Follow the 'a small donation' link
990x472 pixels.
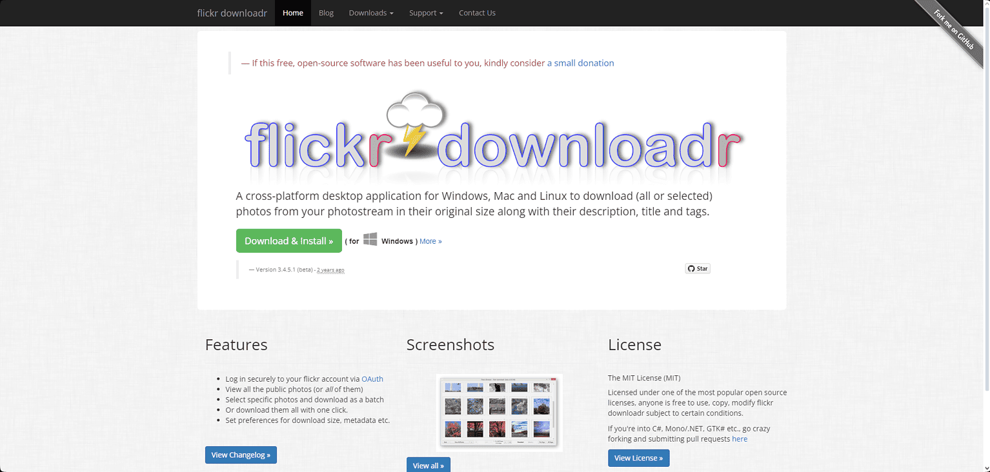click(x=580, y=63)
